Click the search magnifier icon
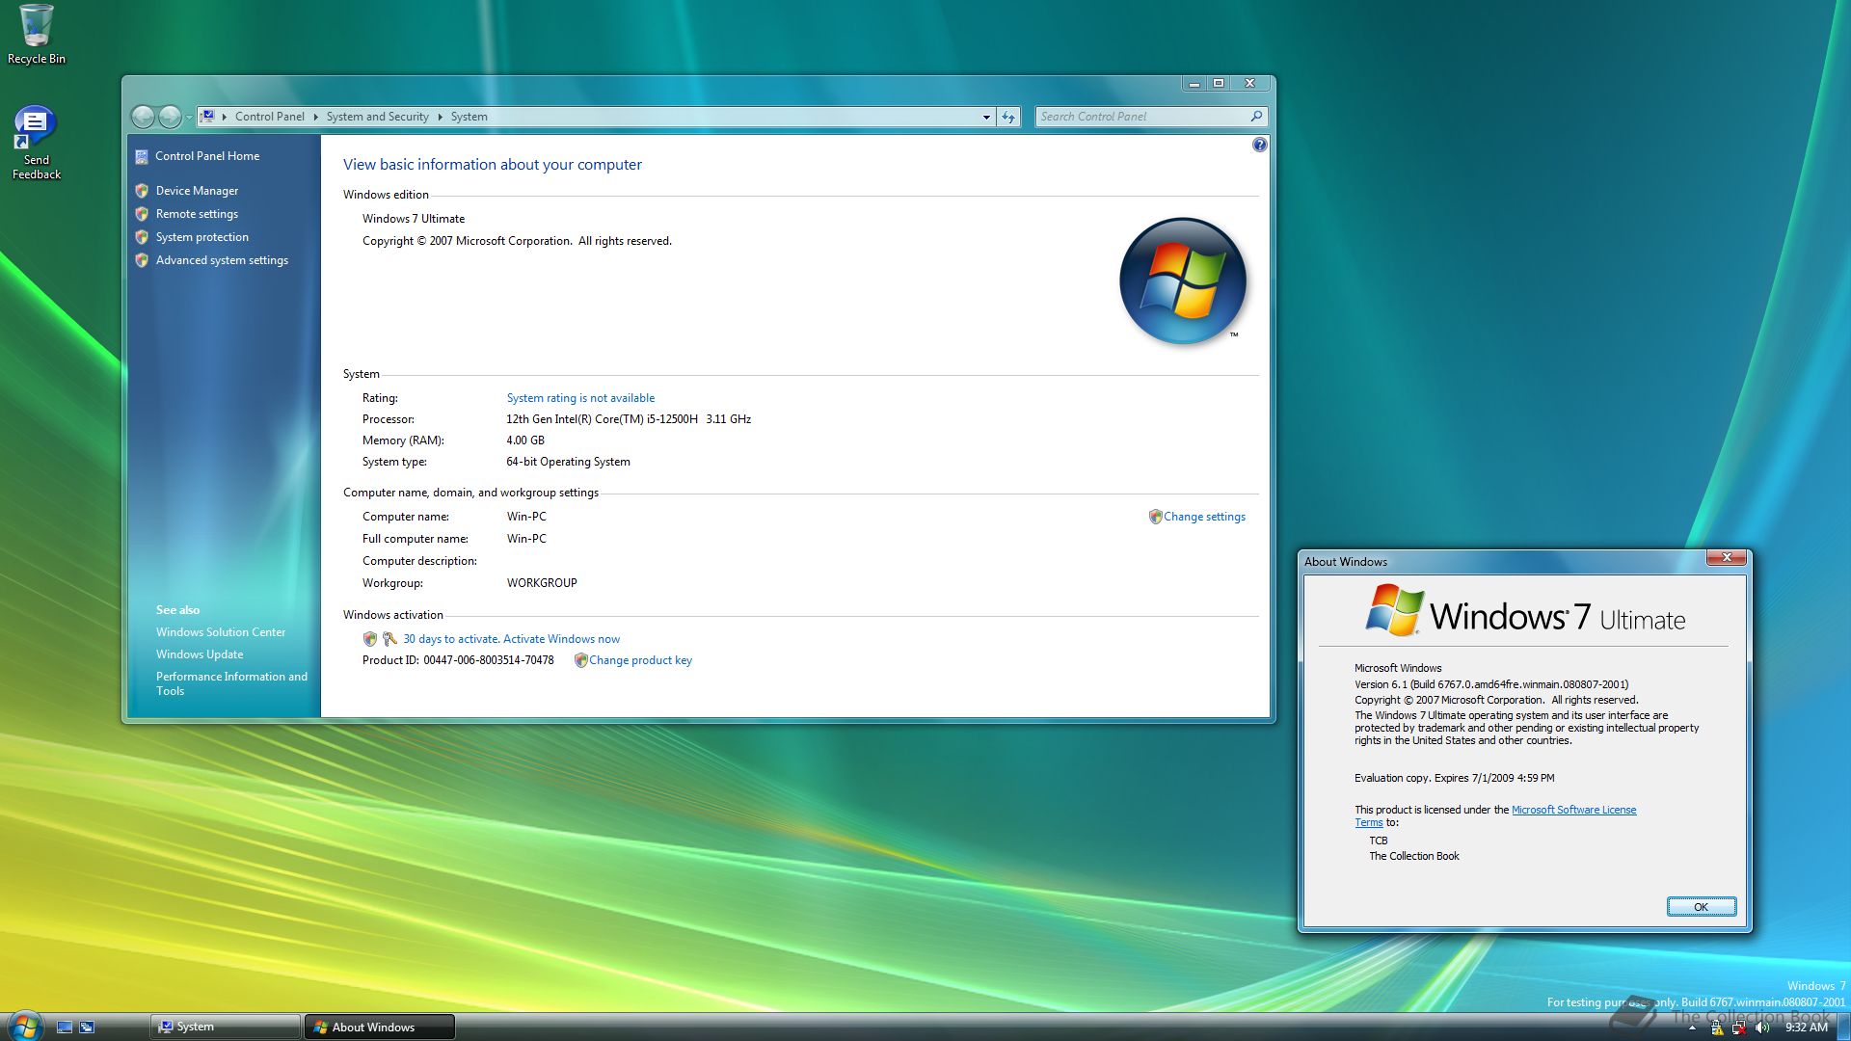Image resolution: width=1851 pixels, height=1041 pixels. click(x=1256, y=117)
